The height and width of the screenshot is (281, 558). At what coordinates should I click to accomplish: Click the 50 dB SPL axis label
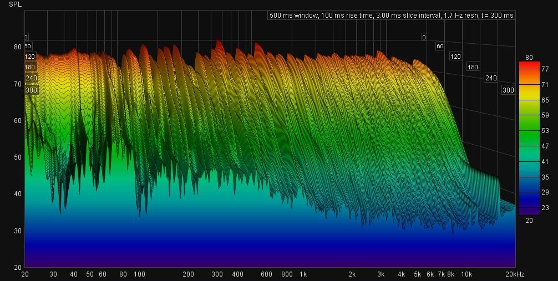pos(17,157)
